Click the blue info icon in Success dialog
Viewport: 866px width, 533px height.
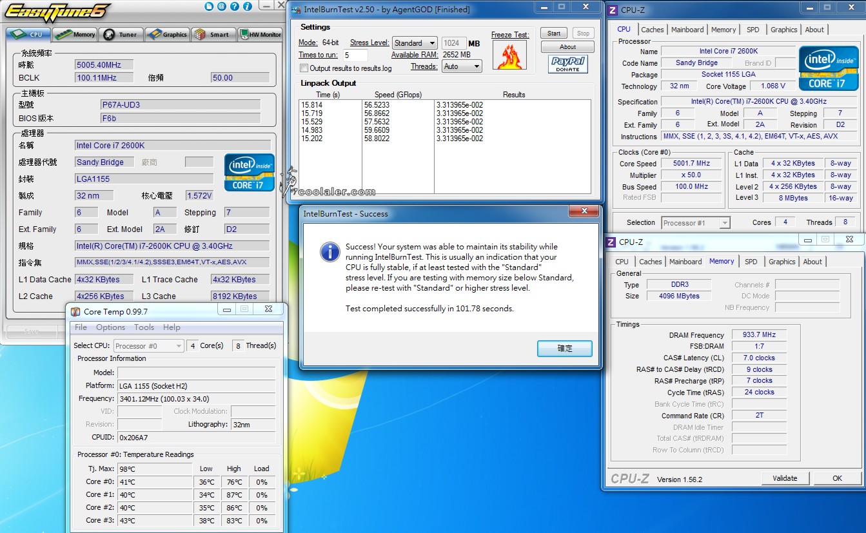coord(330,251)
